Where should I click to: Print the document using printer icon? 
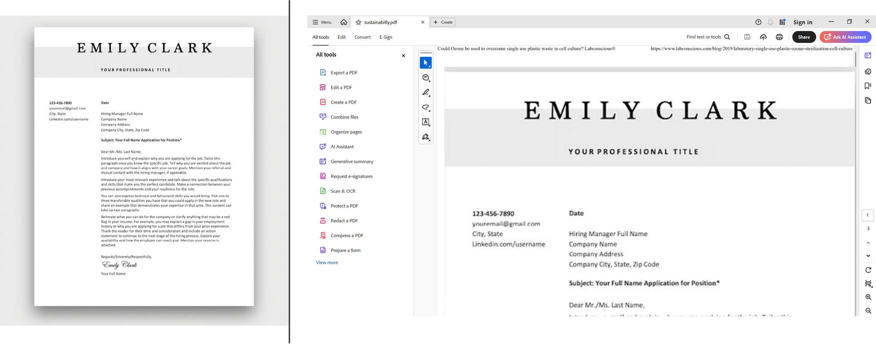(779, 37)
